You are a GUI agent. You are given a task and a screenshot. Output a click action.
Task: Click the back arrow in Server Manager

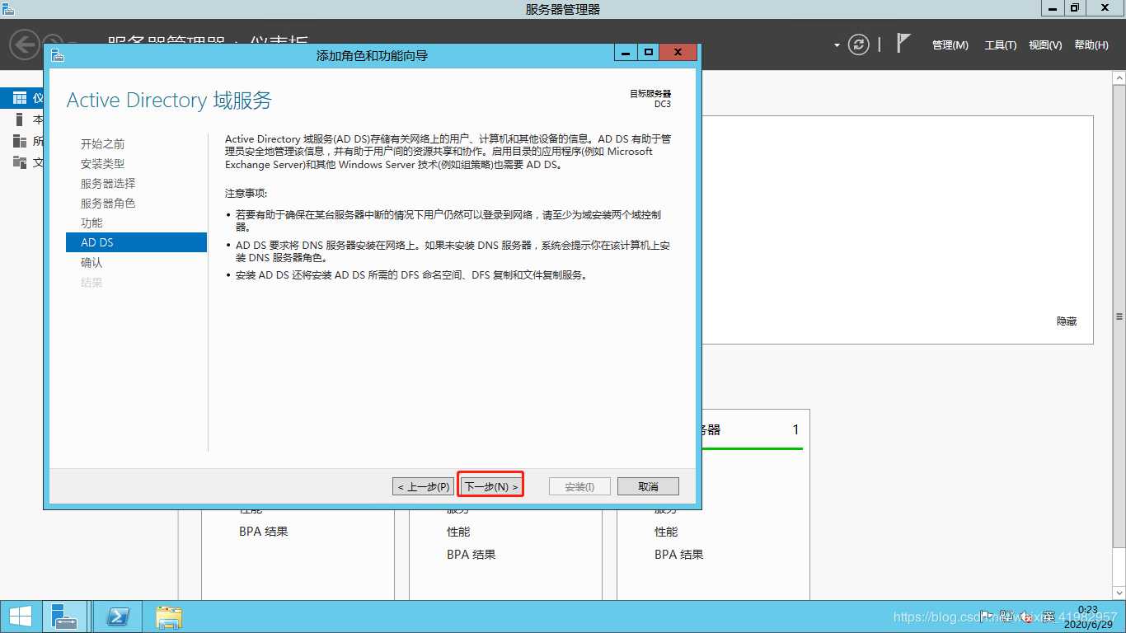[x=25, y=44]
